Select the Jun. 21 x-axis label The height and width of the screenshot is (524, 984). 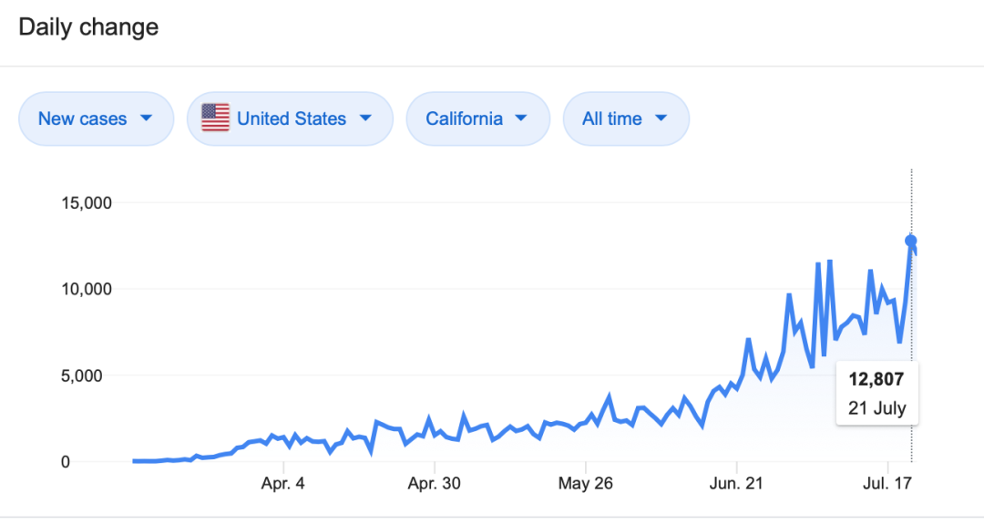(x=737, y=484)
